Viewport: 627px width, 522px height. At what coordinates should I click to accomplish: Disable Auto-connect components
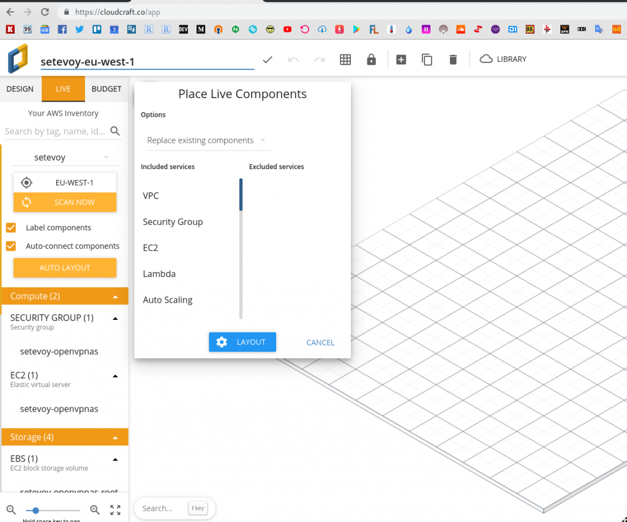click(11, 246)
